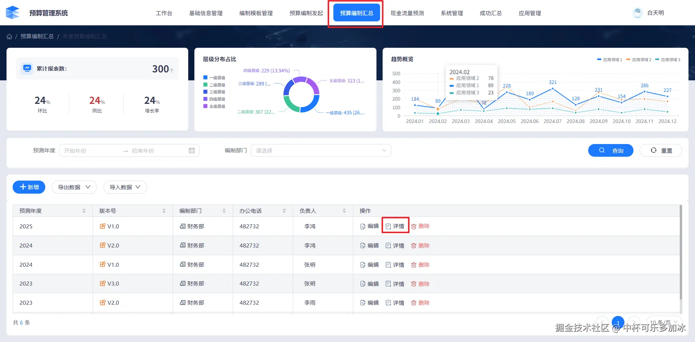This screenshot has width=695, height=342.
Task: Click the 四级层级 purple color swatch
Action: [x=205, y=99]
